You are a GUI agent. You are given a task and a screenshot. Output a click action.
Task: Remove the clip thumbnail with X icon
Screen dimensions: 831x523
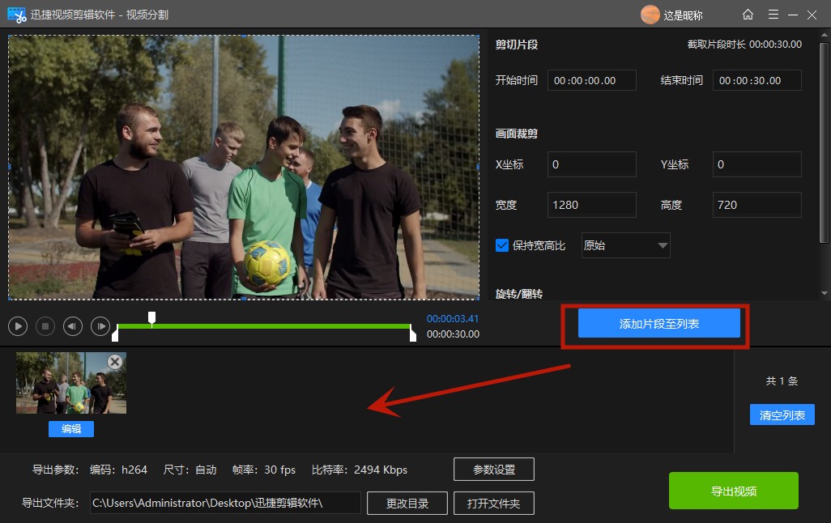115,362
